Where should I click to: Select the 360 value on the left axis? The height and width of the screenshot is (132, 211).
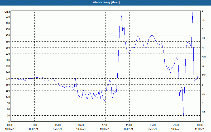pyautogui.click(x=8, y=48)
